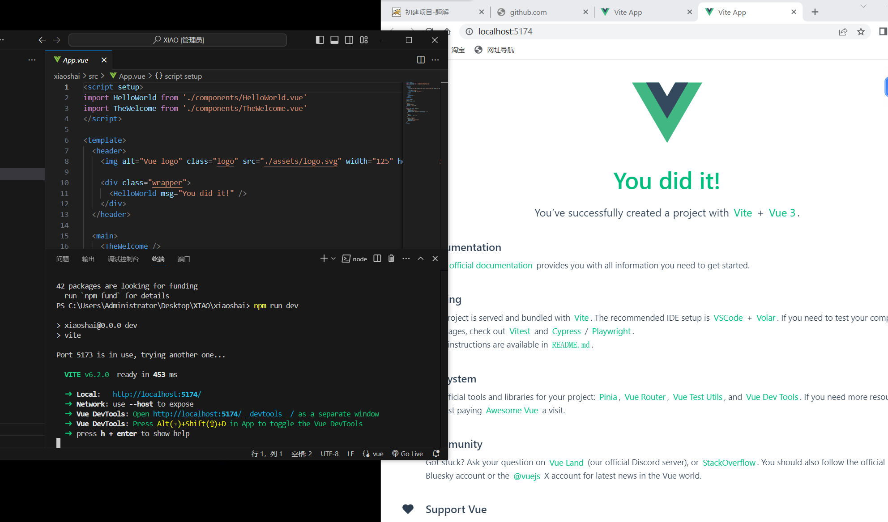Open the VSCode link
888x522 pixels.
point(728,318)
